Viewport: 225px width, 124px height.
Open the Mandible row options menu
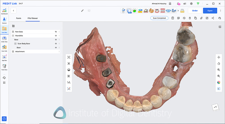[59, 36]
